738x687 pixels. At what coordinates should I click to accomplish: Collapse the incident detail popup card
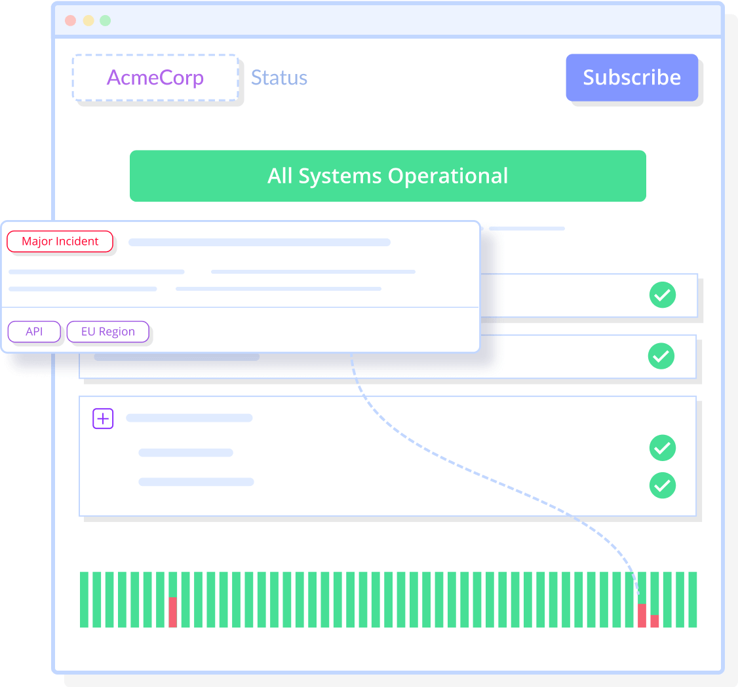click(239, 286)
